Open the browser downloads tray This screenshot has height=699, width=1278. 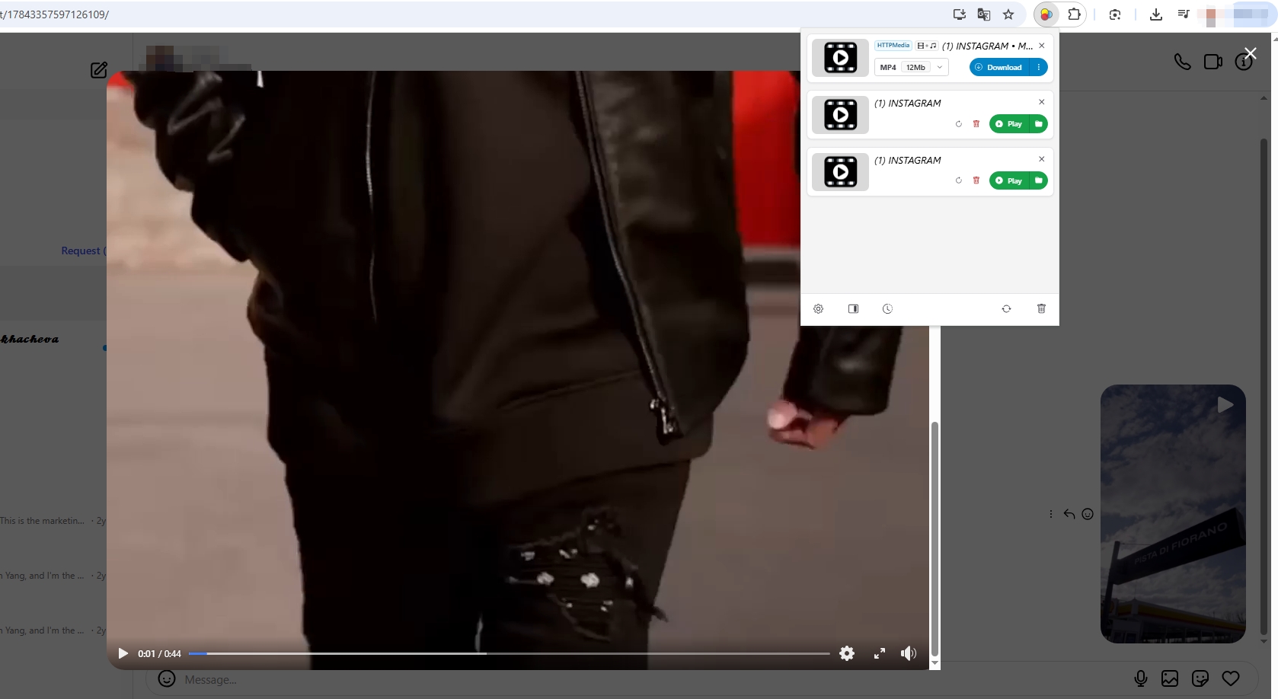coord(1156,14)
